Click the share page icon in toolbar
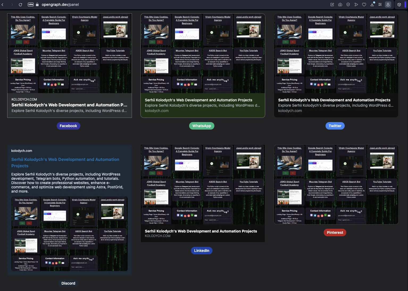The image size is (408, 291). coord(332,5)
